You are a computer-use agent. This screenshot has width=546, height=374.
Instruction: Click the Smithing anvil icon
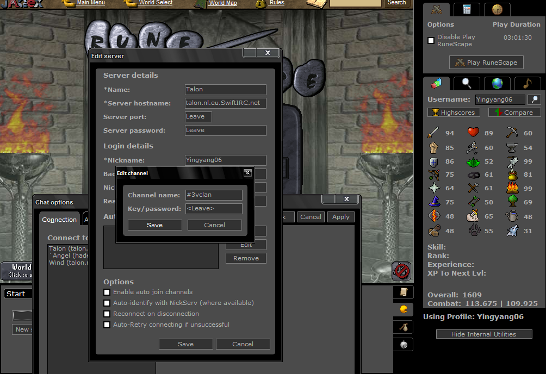512,148
